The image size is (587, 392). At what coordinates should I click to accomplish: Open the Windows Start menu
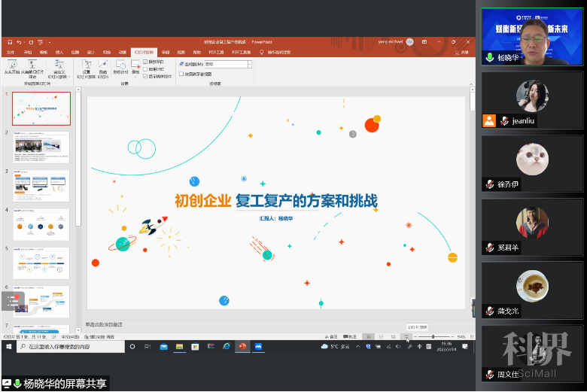[9, 347]
